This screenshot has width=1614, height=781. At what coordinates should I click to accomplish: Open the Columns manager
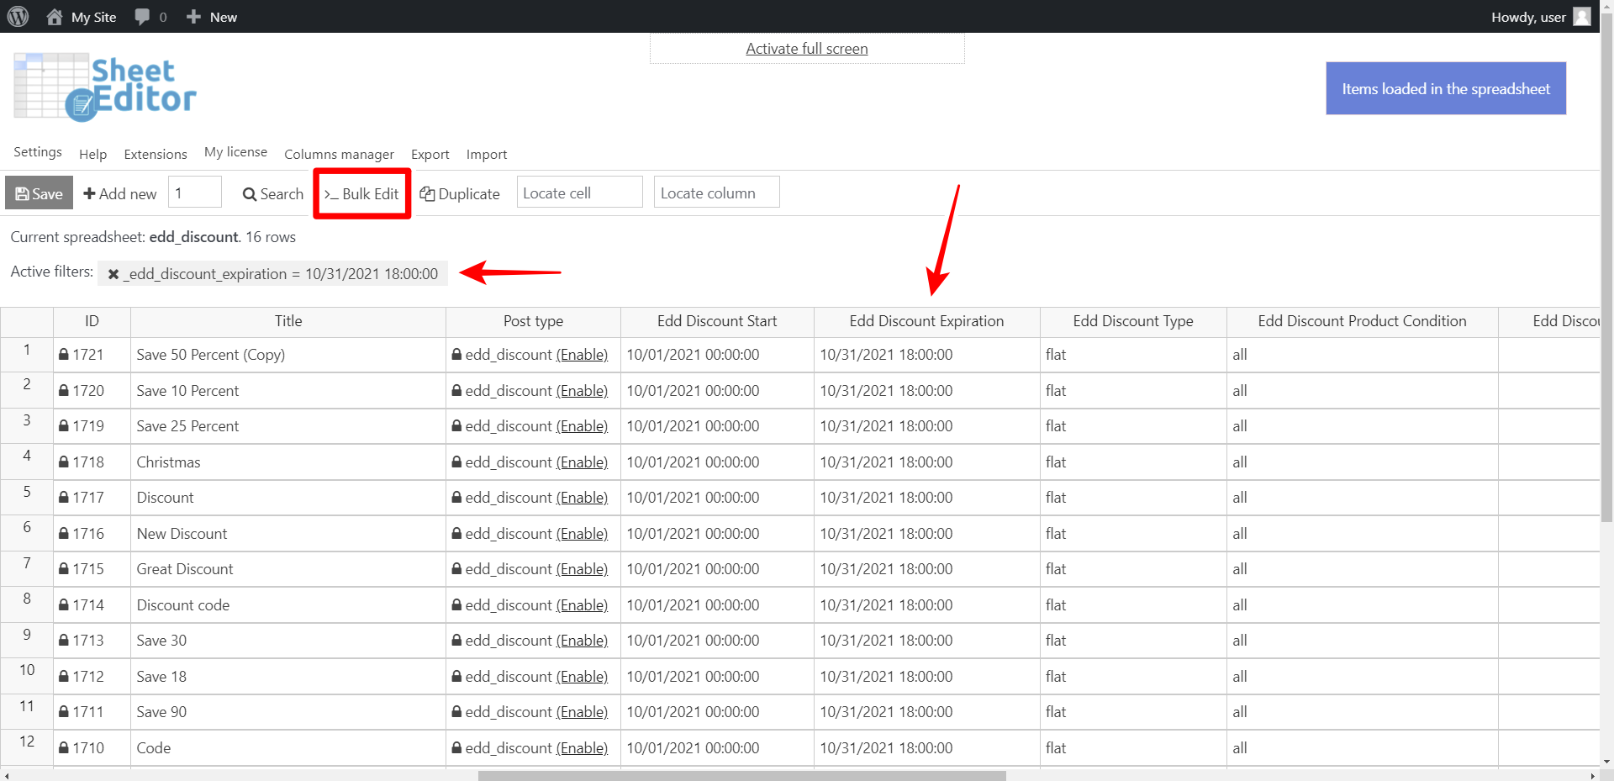(x=339, y=154)
